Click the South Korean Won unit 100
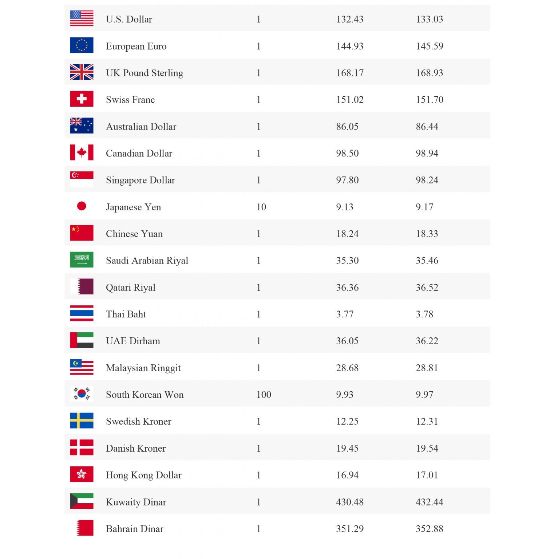 coord(264,395)
